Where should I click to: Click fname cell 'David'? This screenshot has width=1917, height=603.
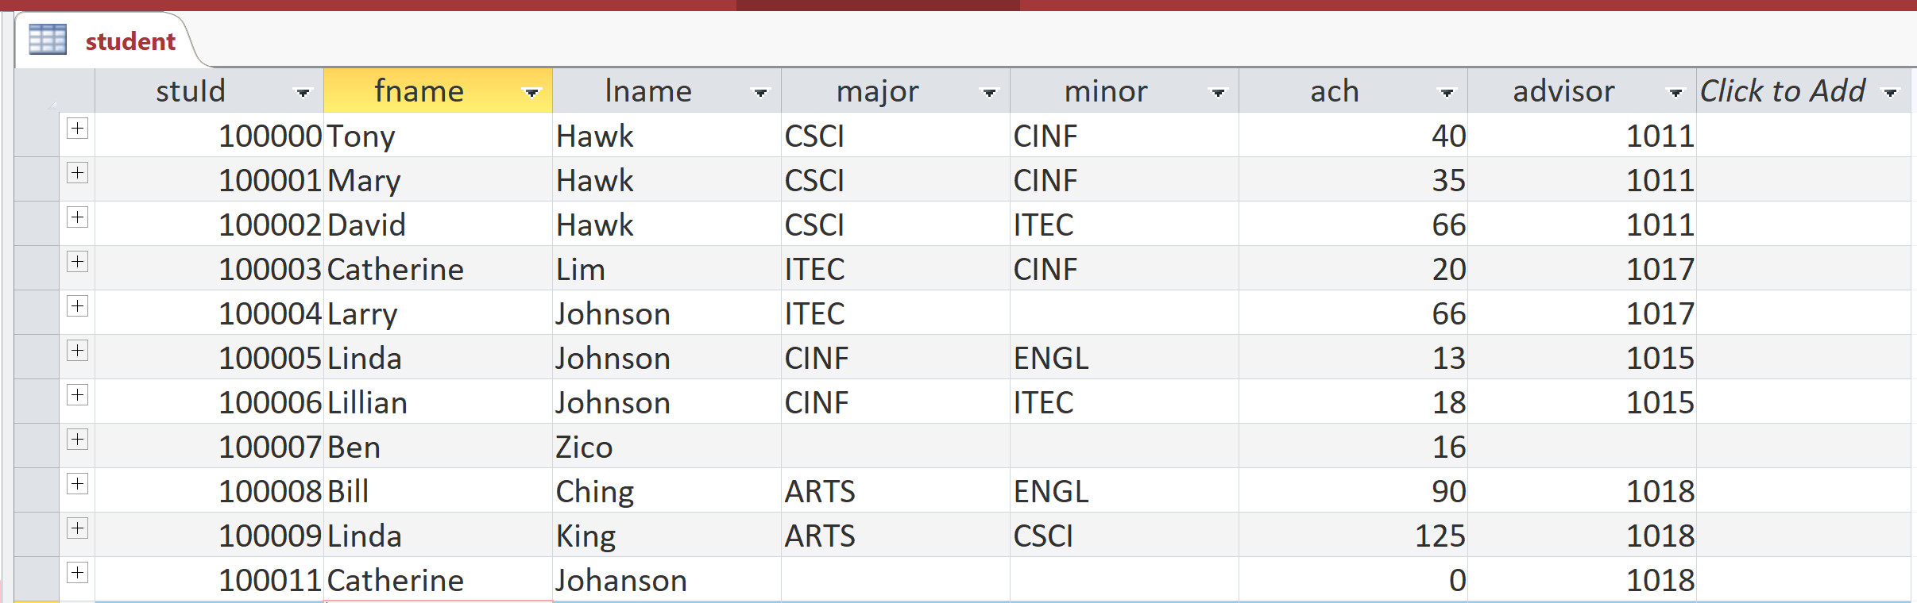(x=438, y=224)
